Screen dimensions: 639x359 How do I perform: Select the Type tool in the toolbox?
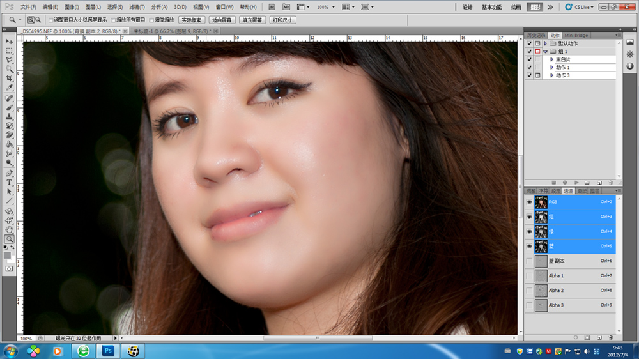(x=9, y=183)
